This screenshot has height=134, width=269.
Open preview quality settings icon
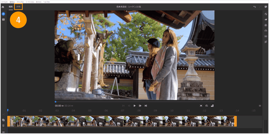(x=212, y=106)
